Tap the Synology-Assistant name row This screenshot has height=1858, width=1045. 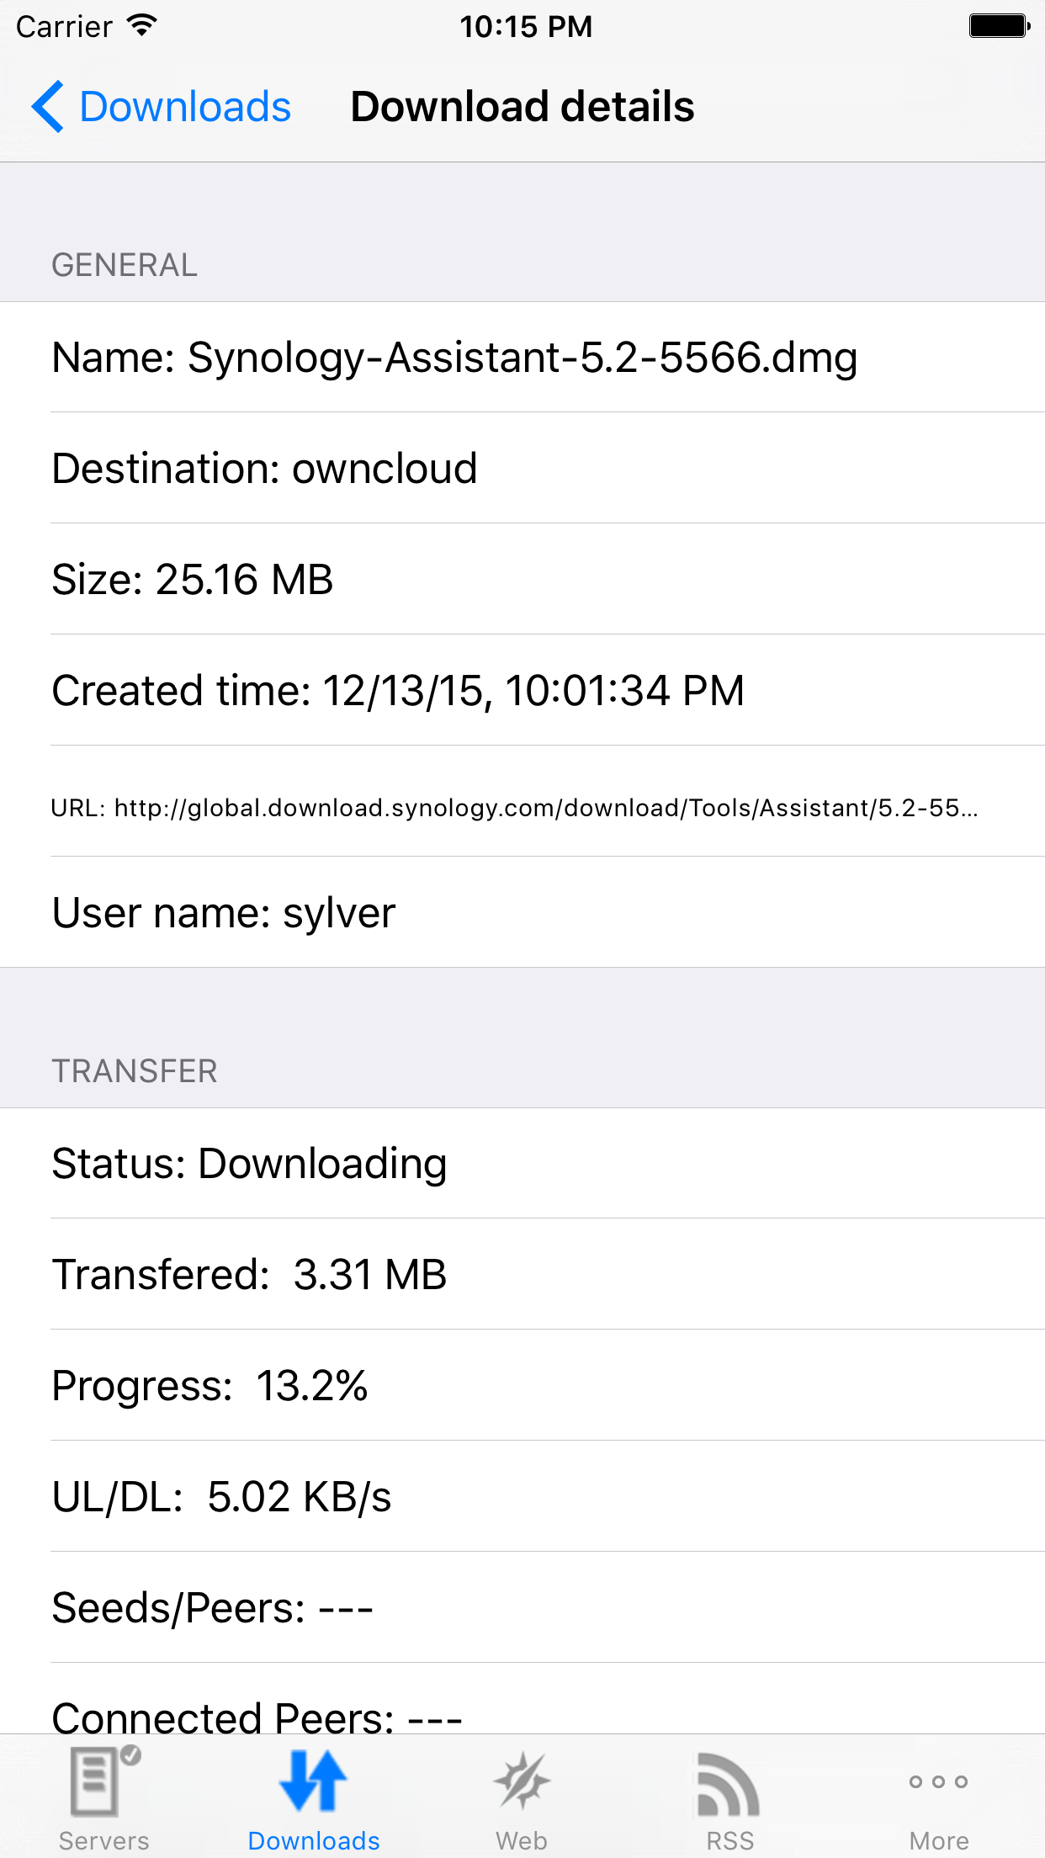[454, 357]
